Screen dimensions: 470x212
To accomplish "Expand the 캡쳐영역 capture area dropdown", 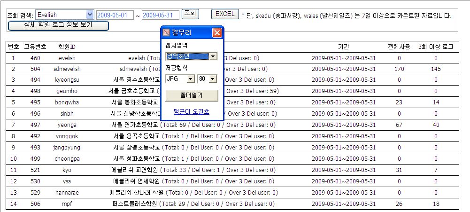I will click(x=213, y=56).
